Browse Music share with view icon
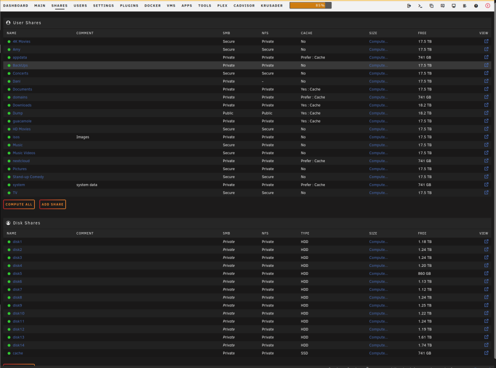This screenshot has width=496, height=368. pos(486,145)
